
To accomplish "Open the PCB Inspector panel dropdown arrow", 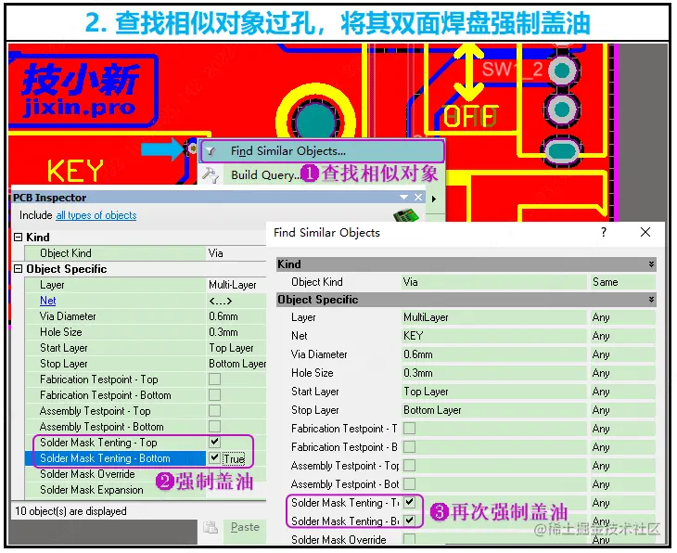I will 403,198.
